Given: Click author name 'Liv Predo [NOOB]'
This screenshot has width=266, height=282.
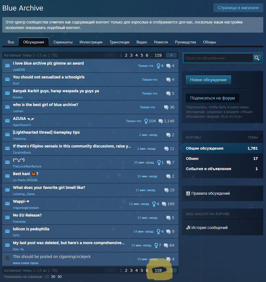Looking at the screenshot, I should pos(25,180).
